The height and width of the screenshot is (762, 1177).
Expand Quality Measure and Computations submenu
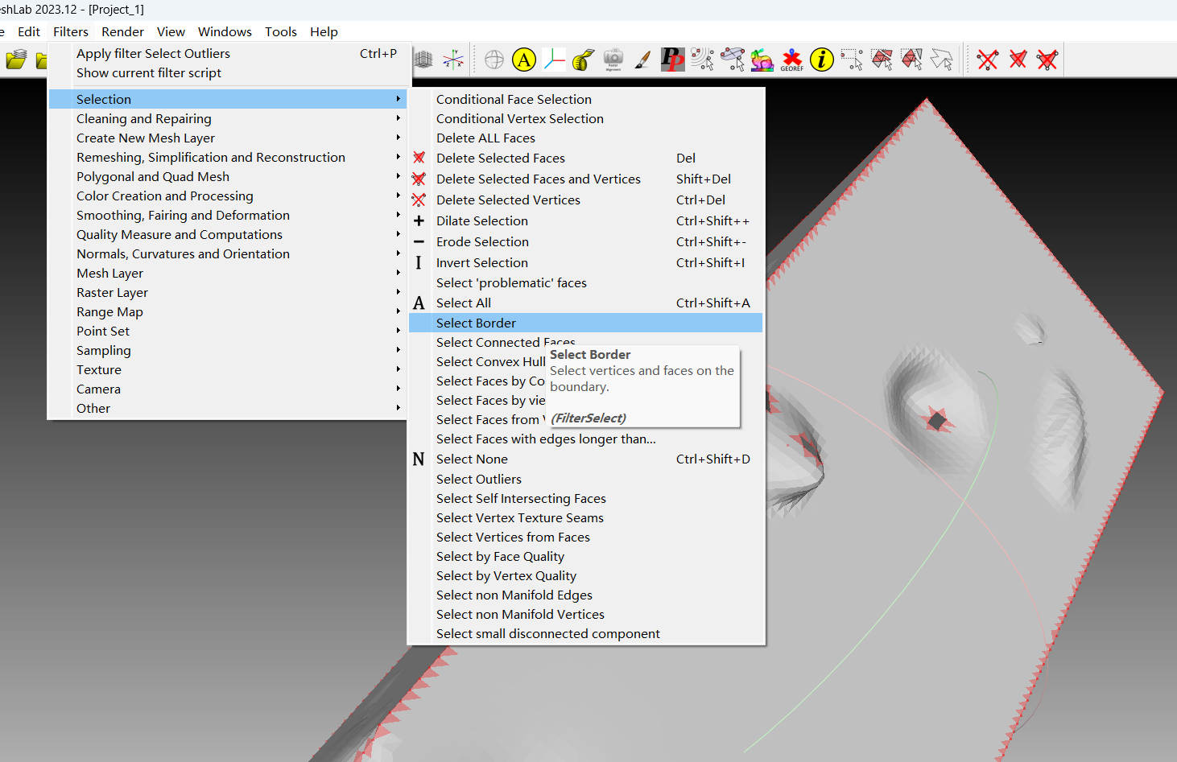228,234
